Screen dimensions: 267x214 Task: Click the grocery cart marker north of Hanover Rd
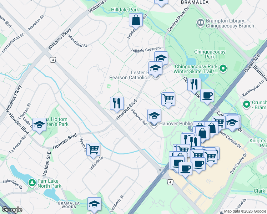[168, 100]
